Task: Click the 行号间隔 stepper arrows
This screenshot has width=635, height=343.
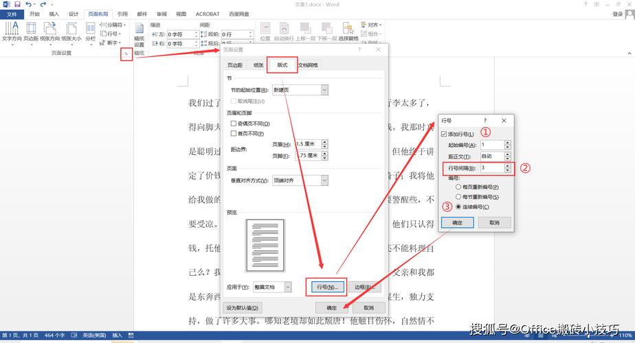Action: [507, 168]
